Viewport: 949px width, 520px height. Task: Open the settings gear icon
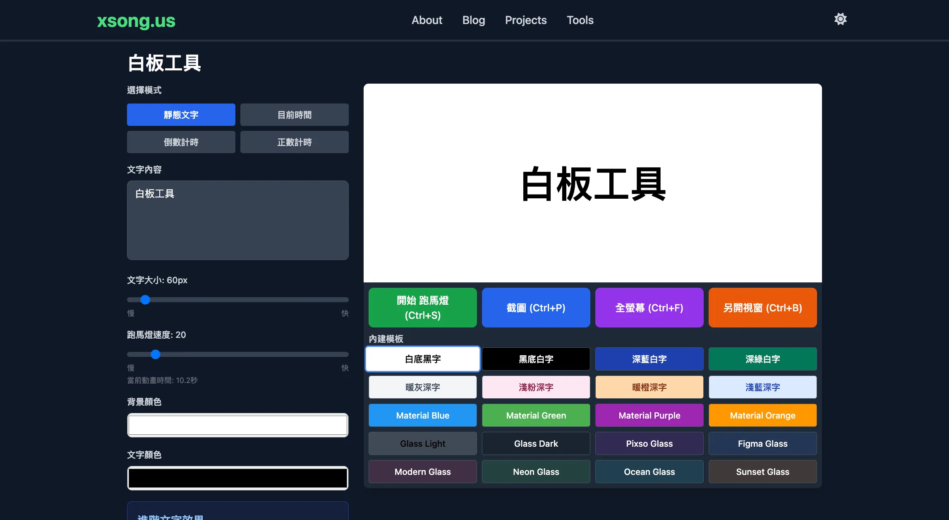(840, 19)
